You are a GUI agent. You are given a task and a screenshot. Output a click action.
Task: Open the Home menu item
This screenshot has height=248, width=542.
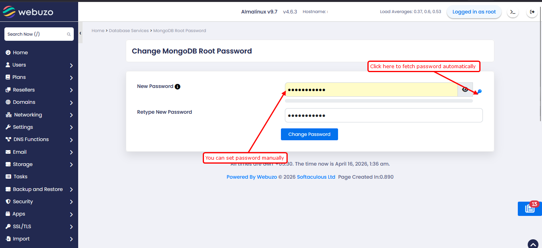pyautogui.click(x=20, y=53)
